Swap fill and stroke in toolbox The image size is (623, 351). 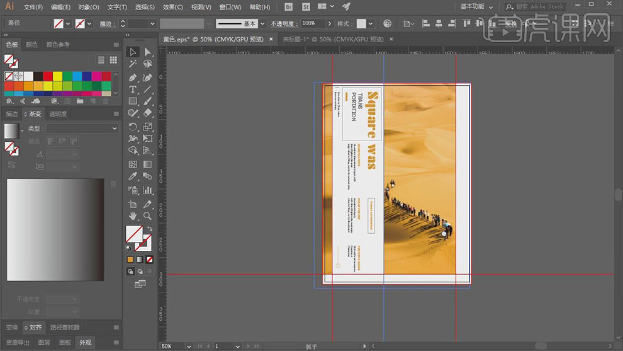(x=149, y=229)
